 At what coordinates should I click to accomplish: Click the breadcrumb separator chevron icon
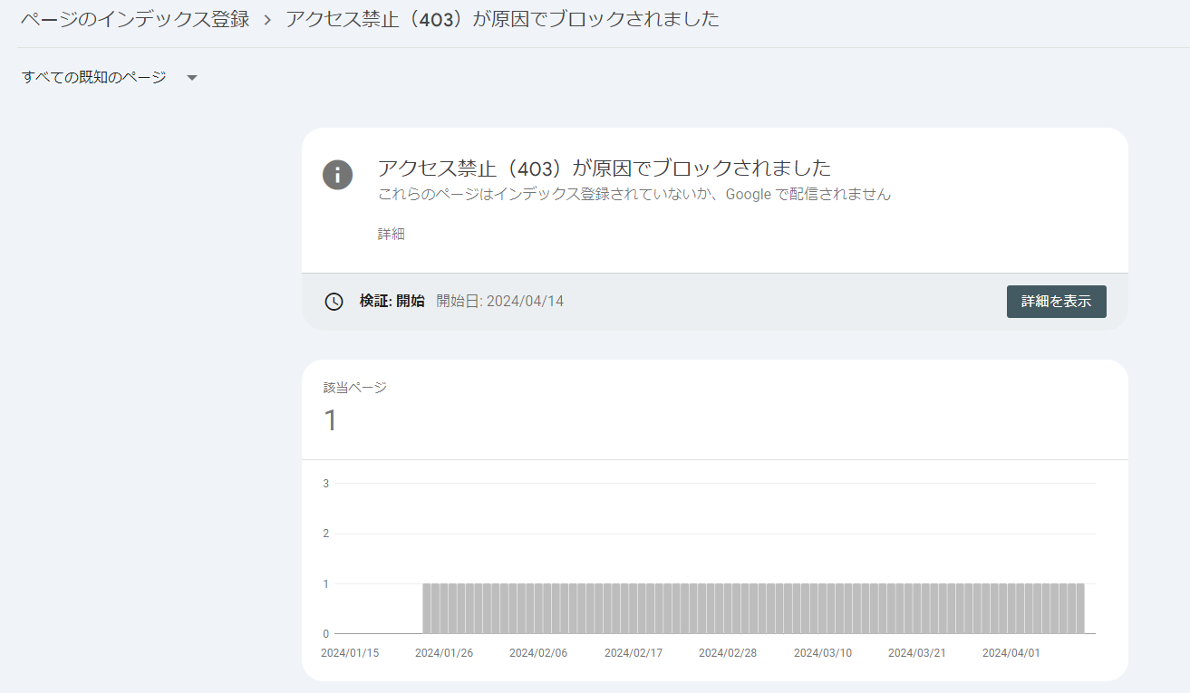(x=267, y=18)
